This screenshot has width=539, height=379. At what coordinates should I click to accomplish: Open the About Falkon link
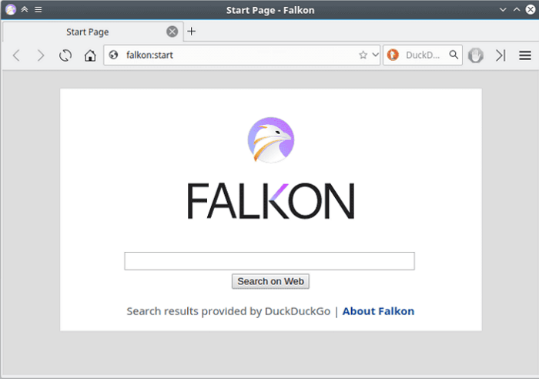(x=378, y=311)
